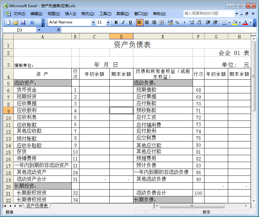Image resolution: width=259 pixels, height=217 pixels.
Task: Increase decimal places
Action: click(192, 22)
